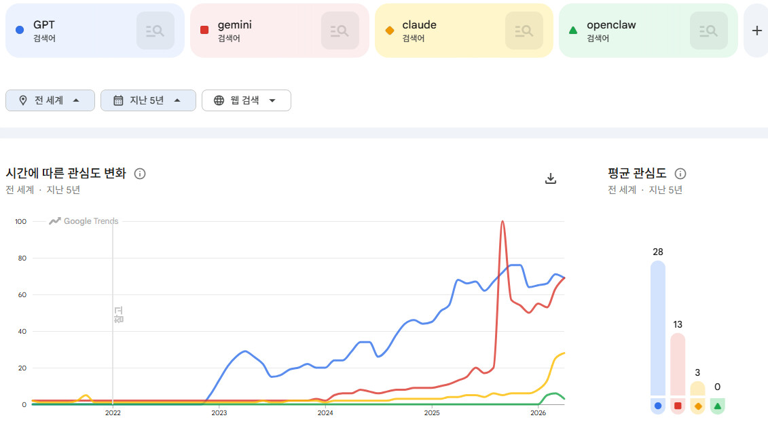This screenshot has width=768, height=443.
Task: Click the blue GPT average bar
Action: click(658, 328)
